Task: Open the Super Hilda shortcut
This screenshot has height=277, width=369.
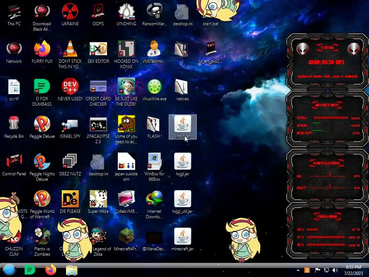Action: [98, 202]
